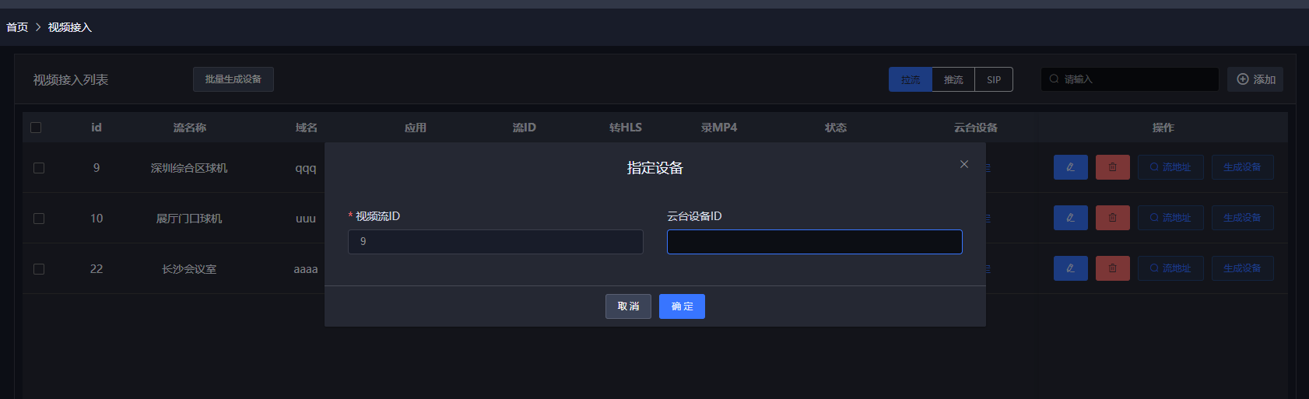Image resolution: width=1309 pixels, height=399 pixels.
Task: Confirm with the 确定 button
Action: (x=682, y=306)
